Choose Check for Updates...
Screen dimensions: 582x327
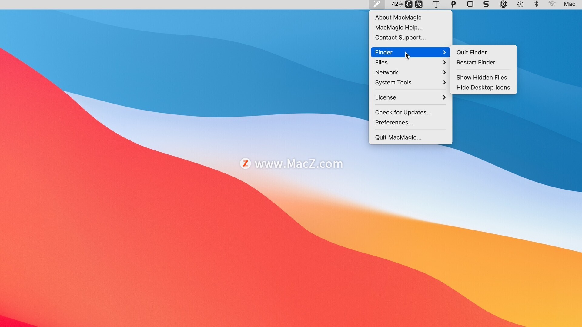pyautogui.click(x=410, y=112)
